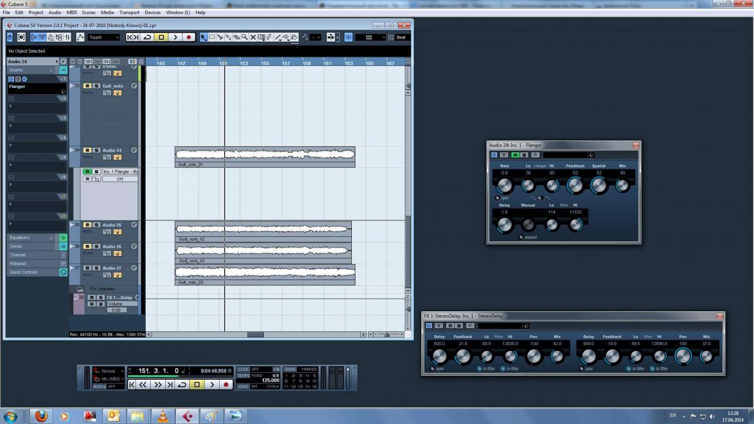Click the Quick Controls inspector section

pos(30,272)
